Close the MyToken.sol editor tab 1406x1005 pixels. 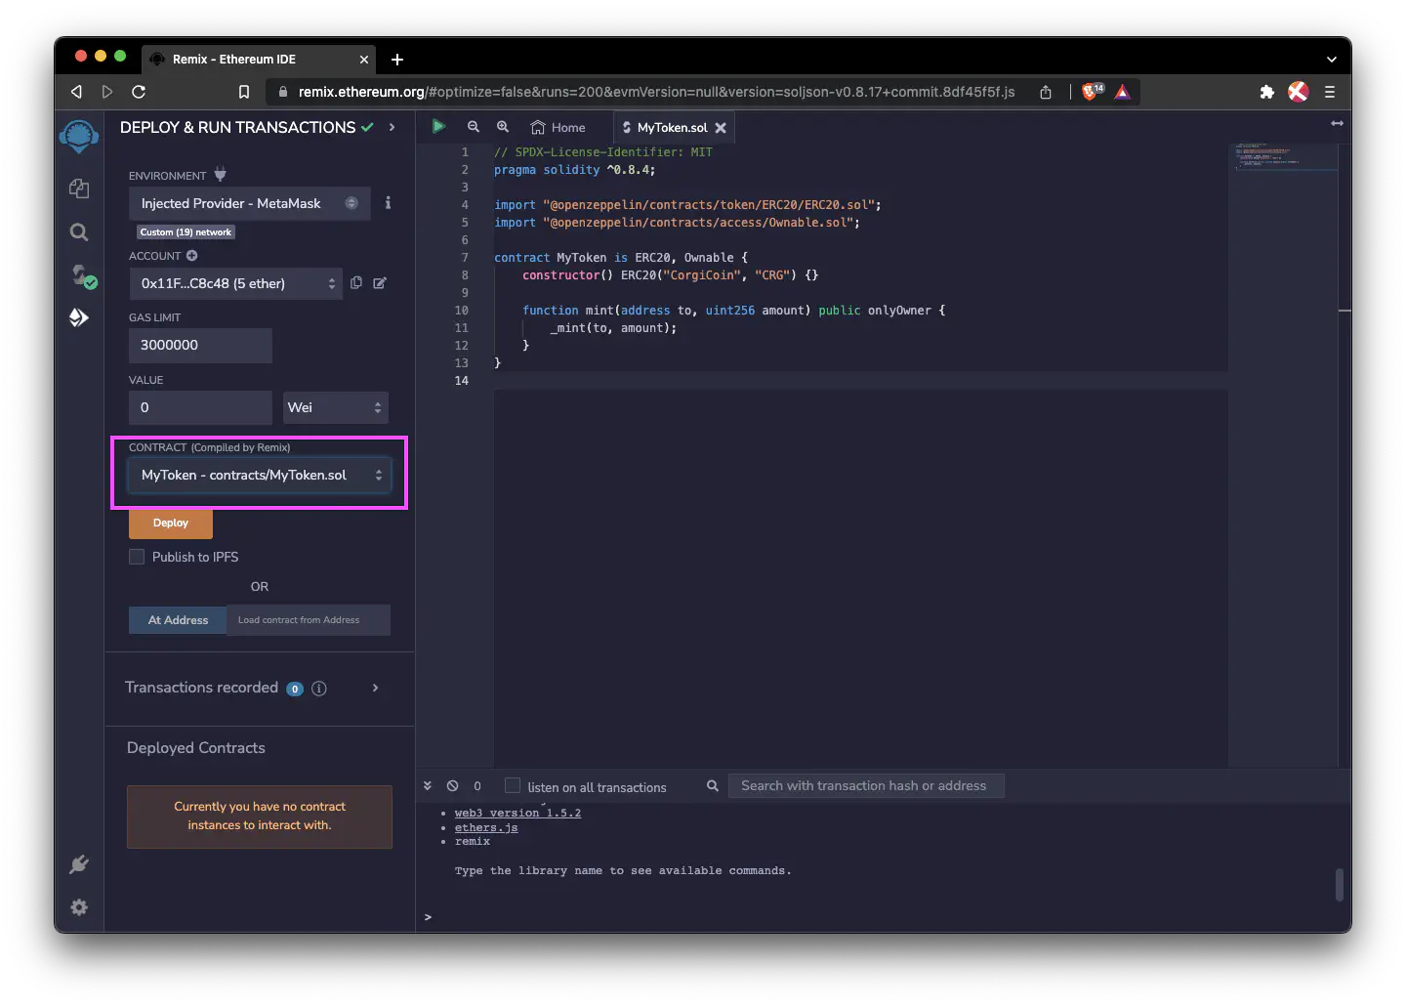point(721,128)
